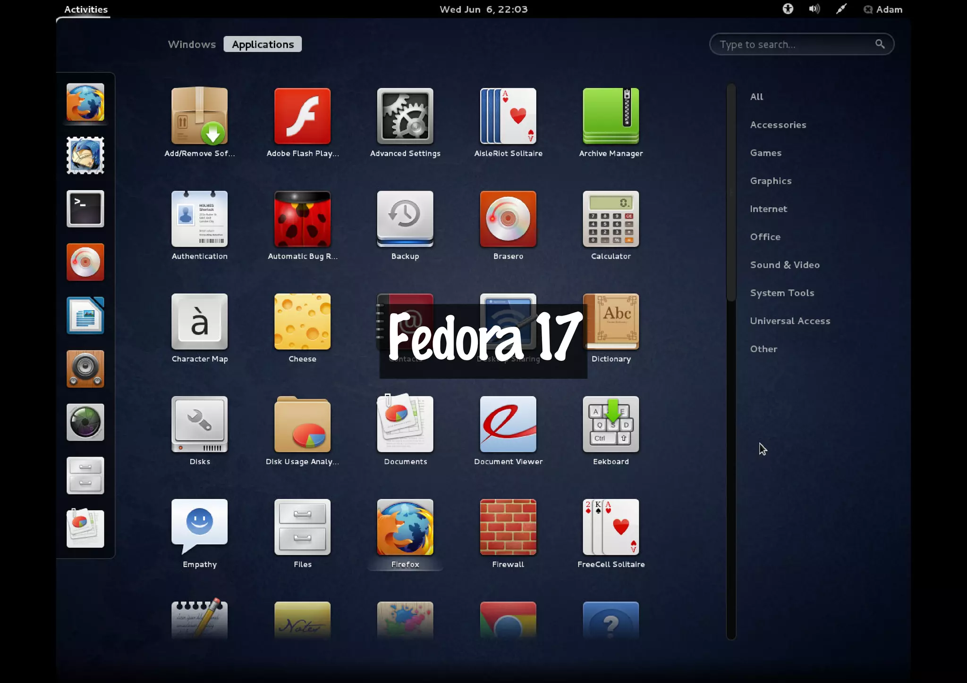Filter by Games category
Screen dimensions: 967x683
coord(766,153)
